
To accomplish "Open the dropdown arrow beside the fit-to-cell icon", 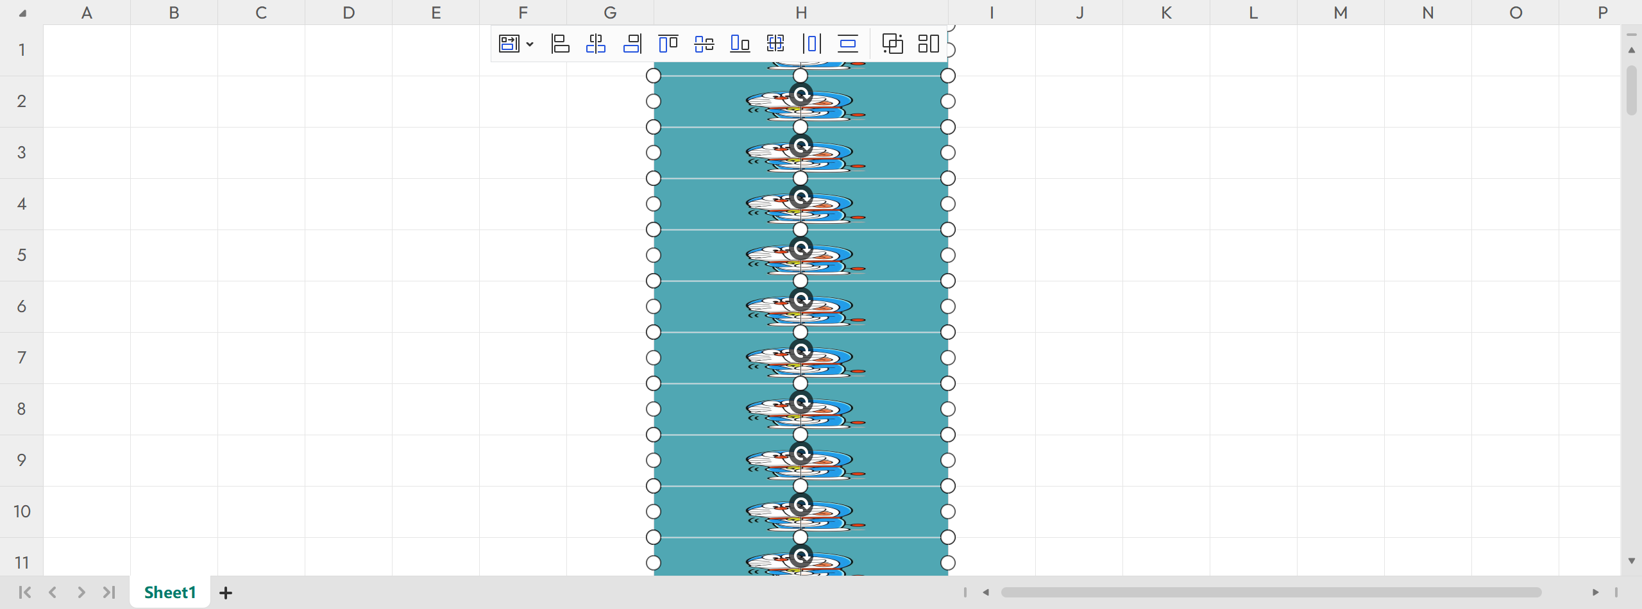I will pyautogui.click(x=530, y=44).
